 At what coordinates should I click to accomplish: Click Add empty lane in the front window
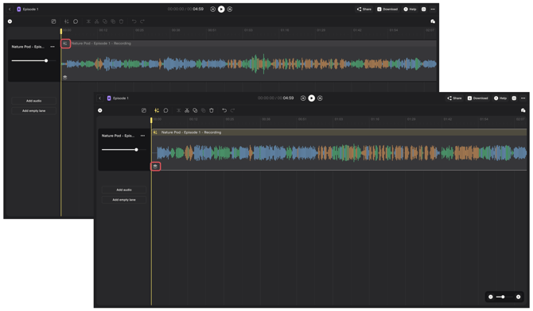[124, 200]
